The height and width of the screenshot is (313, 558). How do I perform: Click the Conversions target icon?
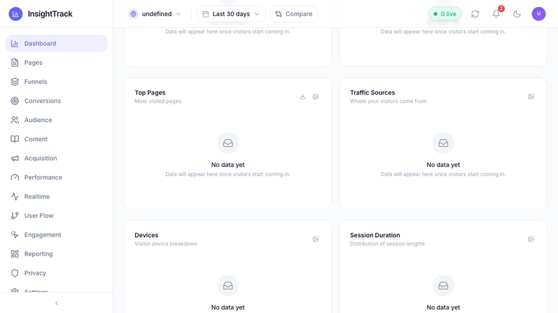coord(15,101)
